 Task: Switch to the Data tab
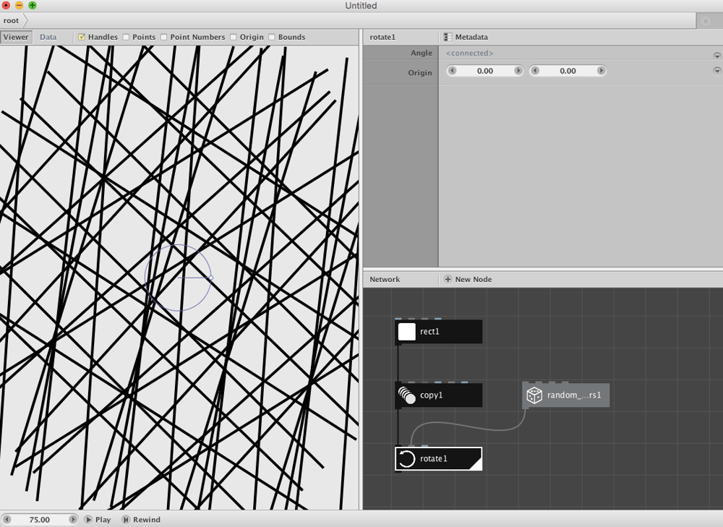coord(48,37)
